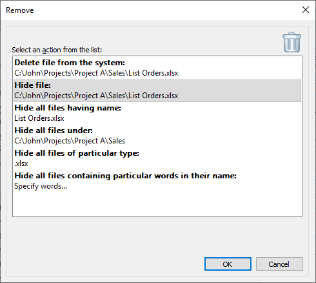Image resolution: width=316 pixels, height=283 pixels.
Task: Click highlighted path under 'Hide file:'
Action: coord(96,96)
